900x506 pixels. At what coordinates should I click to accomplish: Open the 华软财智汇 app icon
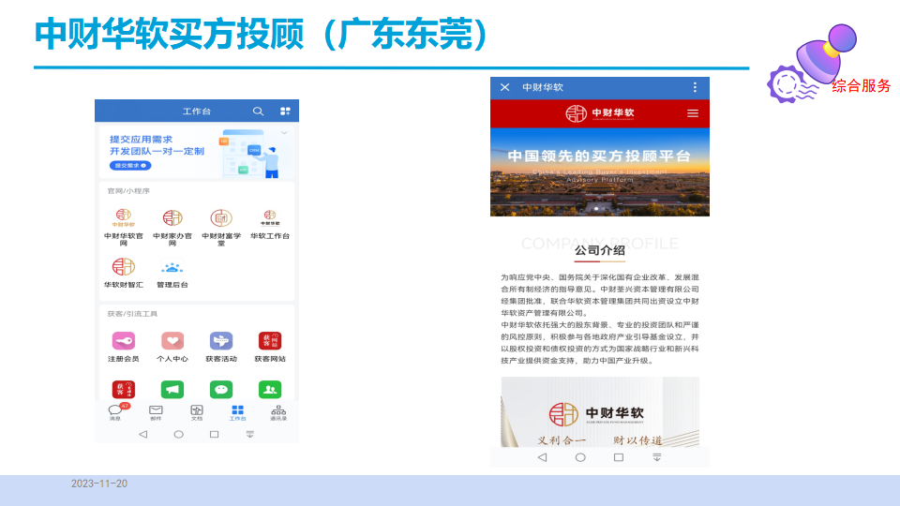point(124,267)
